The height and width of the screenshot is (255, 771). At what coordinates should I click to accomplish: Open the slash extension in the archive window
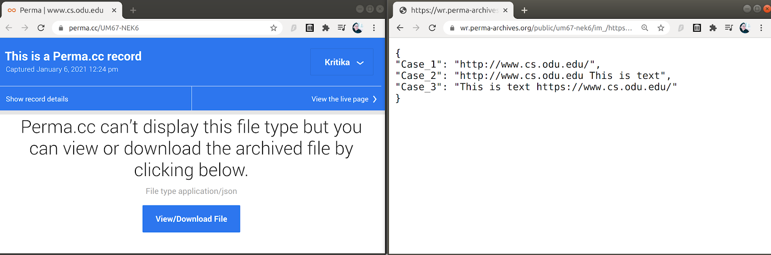(681, 28)
